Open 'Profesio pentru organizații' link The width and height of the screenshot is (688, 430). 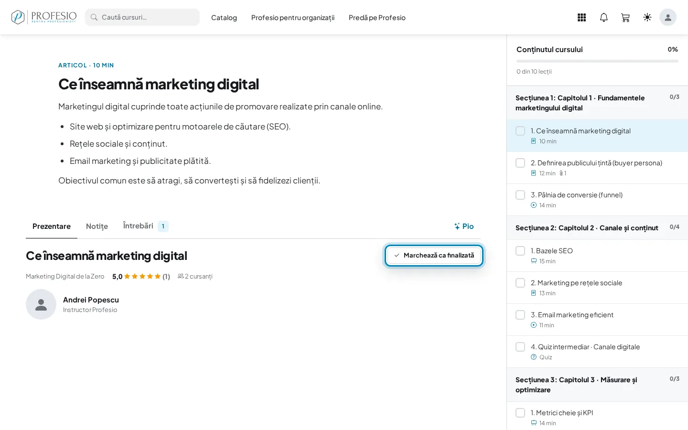pos(293,18)
